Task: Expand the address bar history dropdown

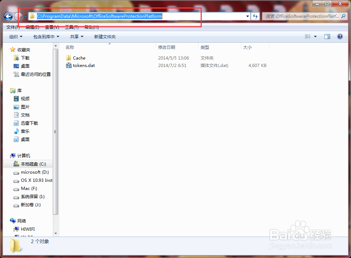Action: tap(247, 16)
